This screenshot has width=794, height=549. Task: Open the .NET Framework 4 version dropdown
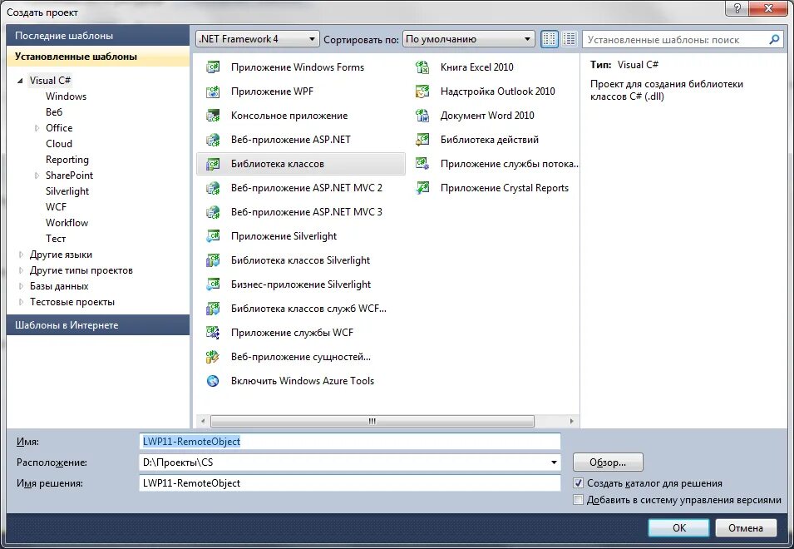click(x=257, y=39)
